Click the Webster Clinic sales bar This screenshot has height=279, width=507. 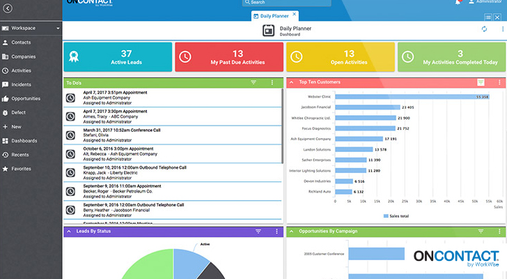tap(405, 97)
